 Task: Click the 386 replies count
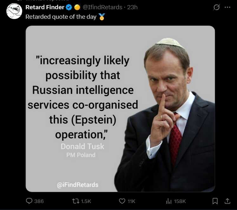pos(39,201)
